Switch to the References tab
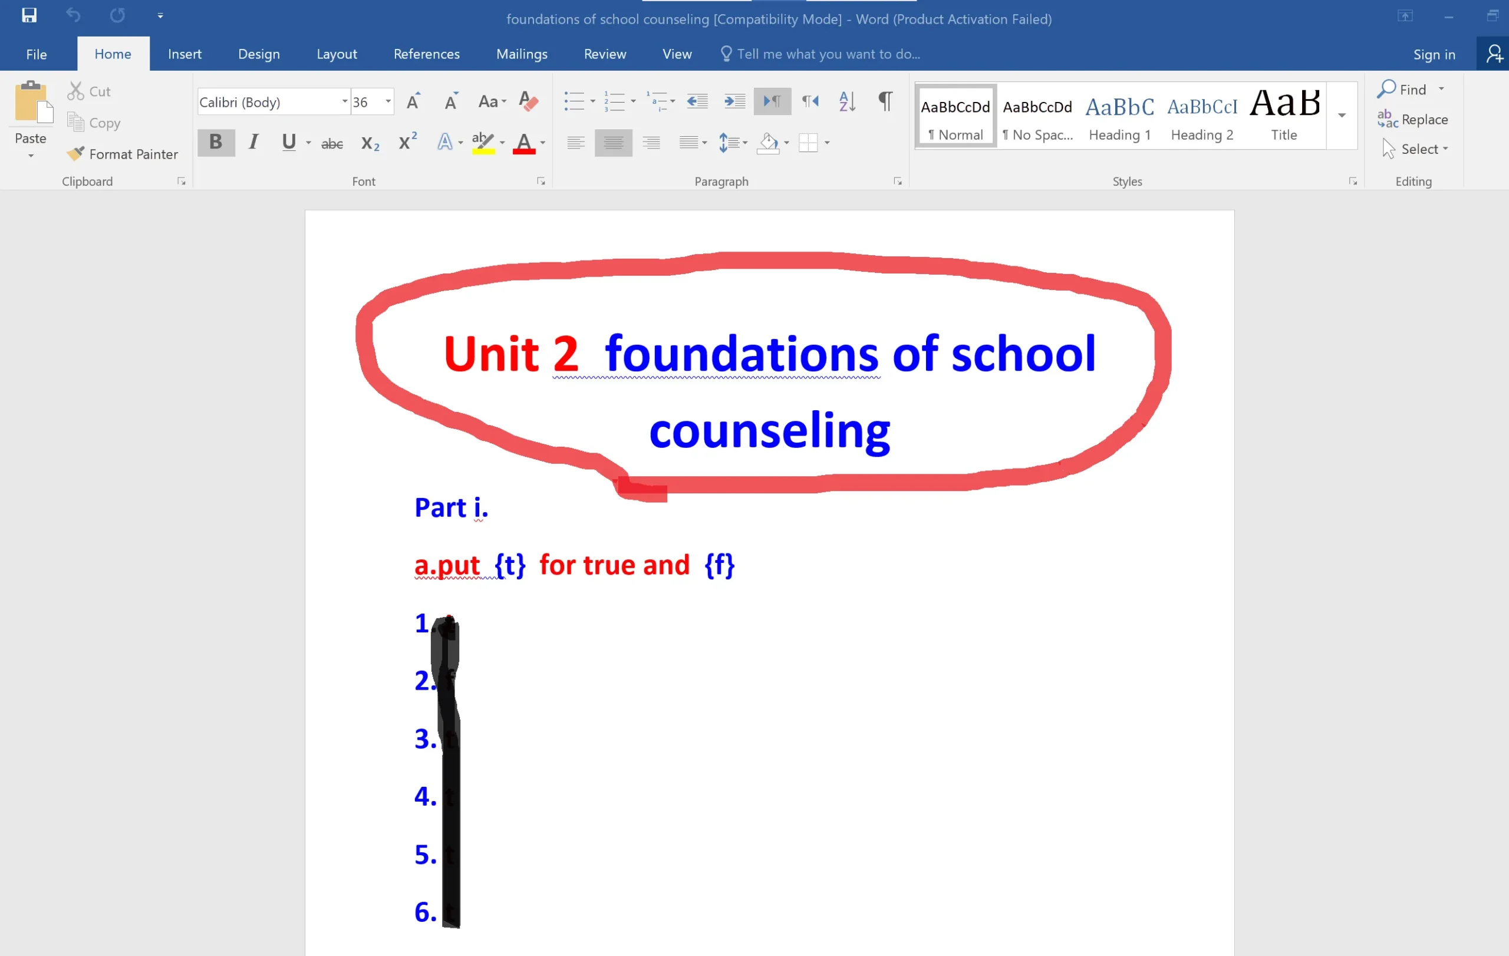This screenshot has width=1509, height=956. (426, 54)
